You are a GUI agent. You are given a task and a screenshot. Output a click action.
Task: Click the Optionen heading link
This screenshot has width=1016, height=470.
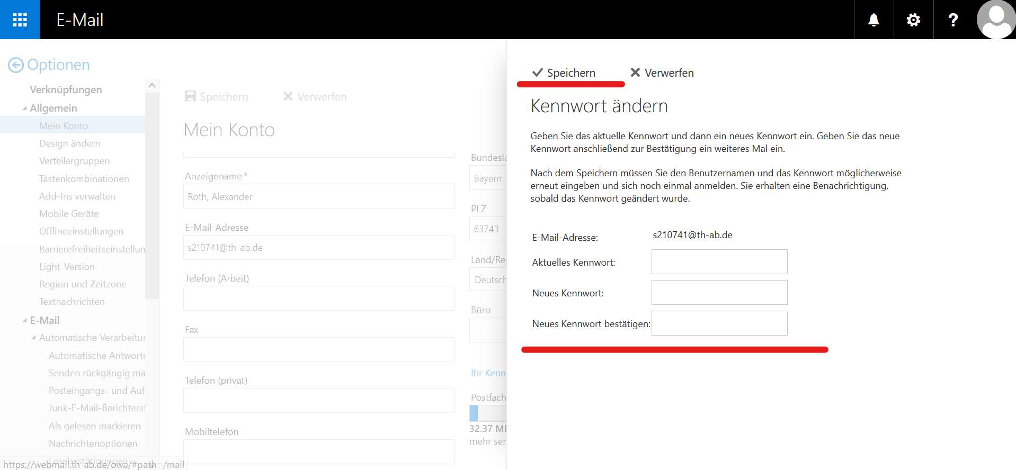pyautogui.click(x=58, y=65)
